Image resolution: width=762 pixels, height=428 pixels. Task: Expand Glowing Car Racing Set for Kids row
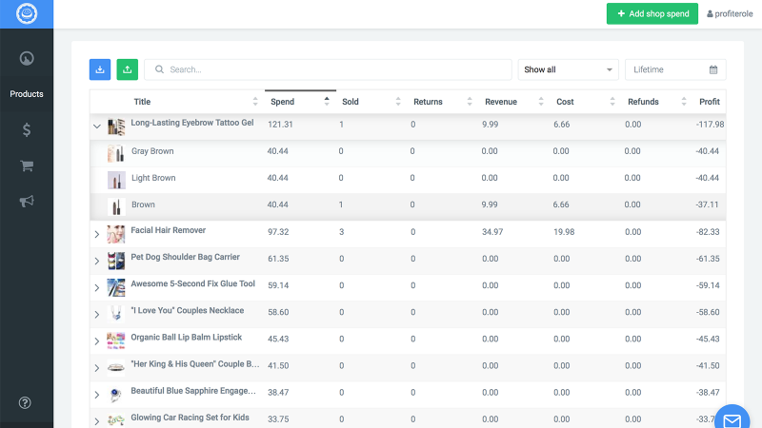pyautogui.click(x=97, y=420)
